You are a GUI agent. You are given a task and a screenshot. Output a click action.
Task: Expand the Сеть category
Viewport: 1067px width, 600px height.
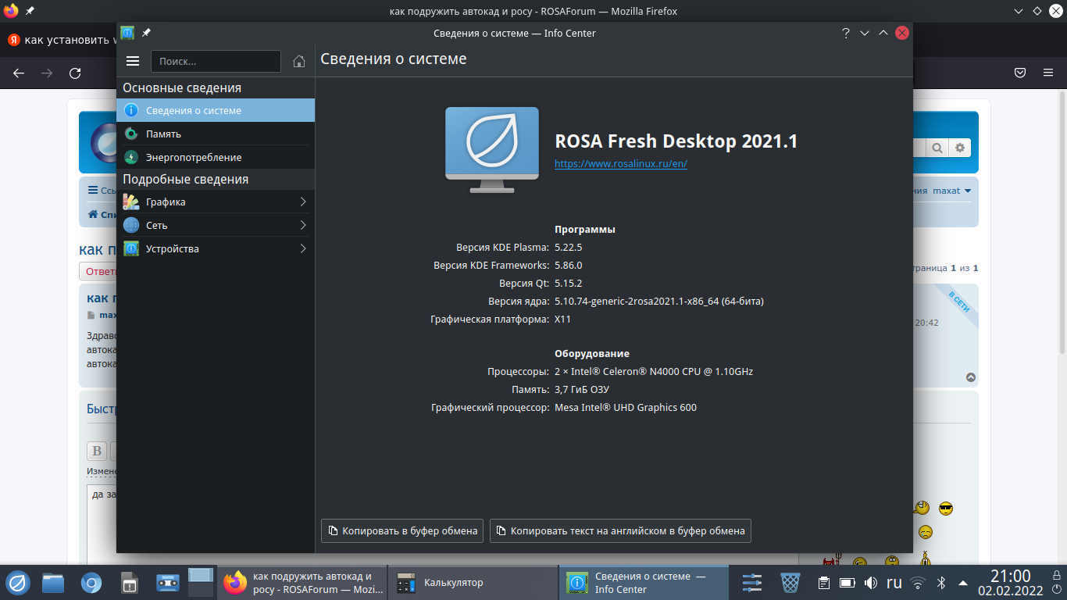point(216,225)
